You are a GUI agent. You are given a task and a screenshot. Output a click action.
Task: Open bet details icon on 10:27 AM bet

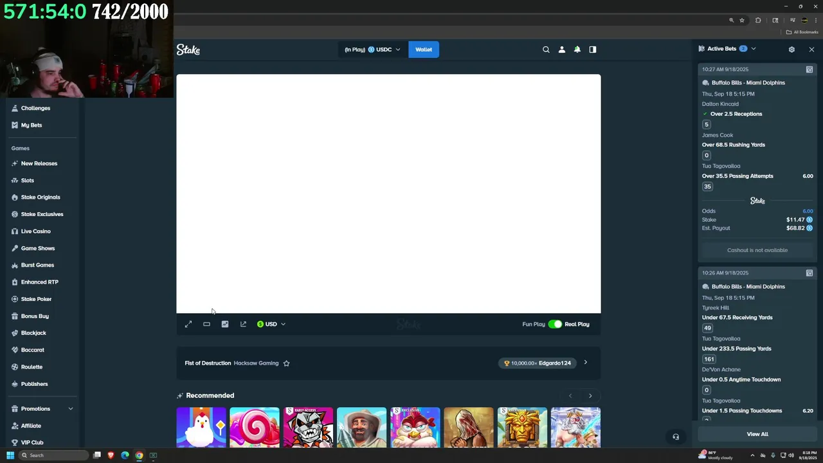(809, 69)
